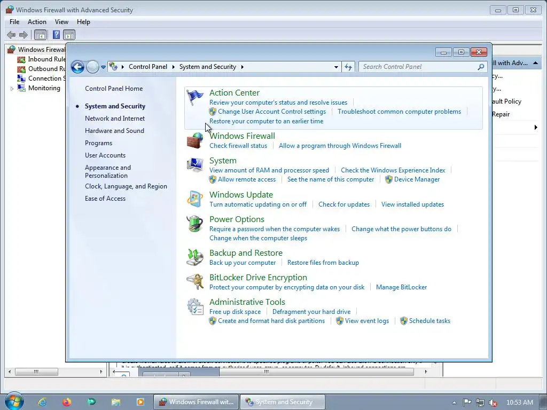Click the Action Center flag tray icon

pyautogui.click(x=467, y=403)
